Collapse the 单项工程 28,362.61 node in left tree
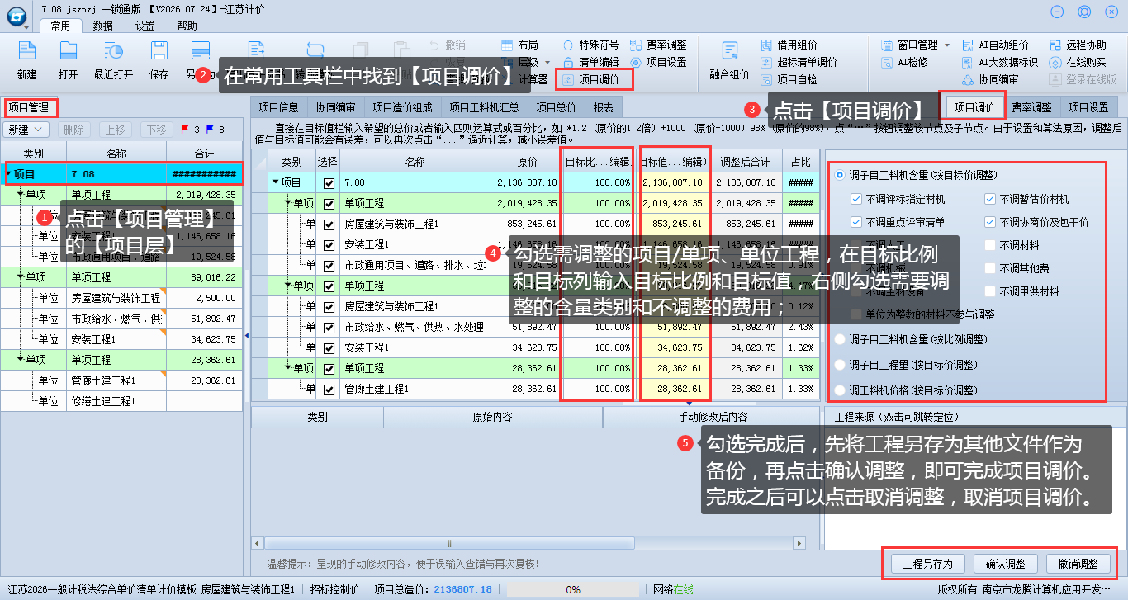 point(20,360)
